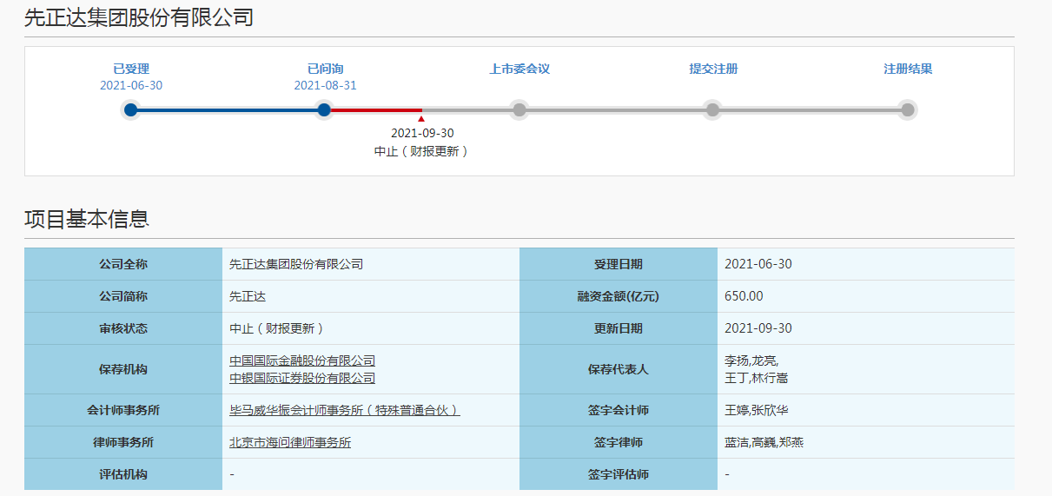Click the 公司简称 label cell
The width and height of the screenshot is (1052, 496).
click(x=123, y=296)
